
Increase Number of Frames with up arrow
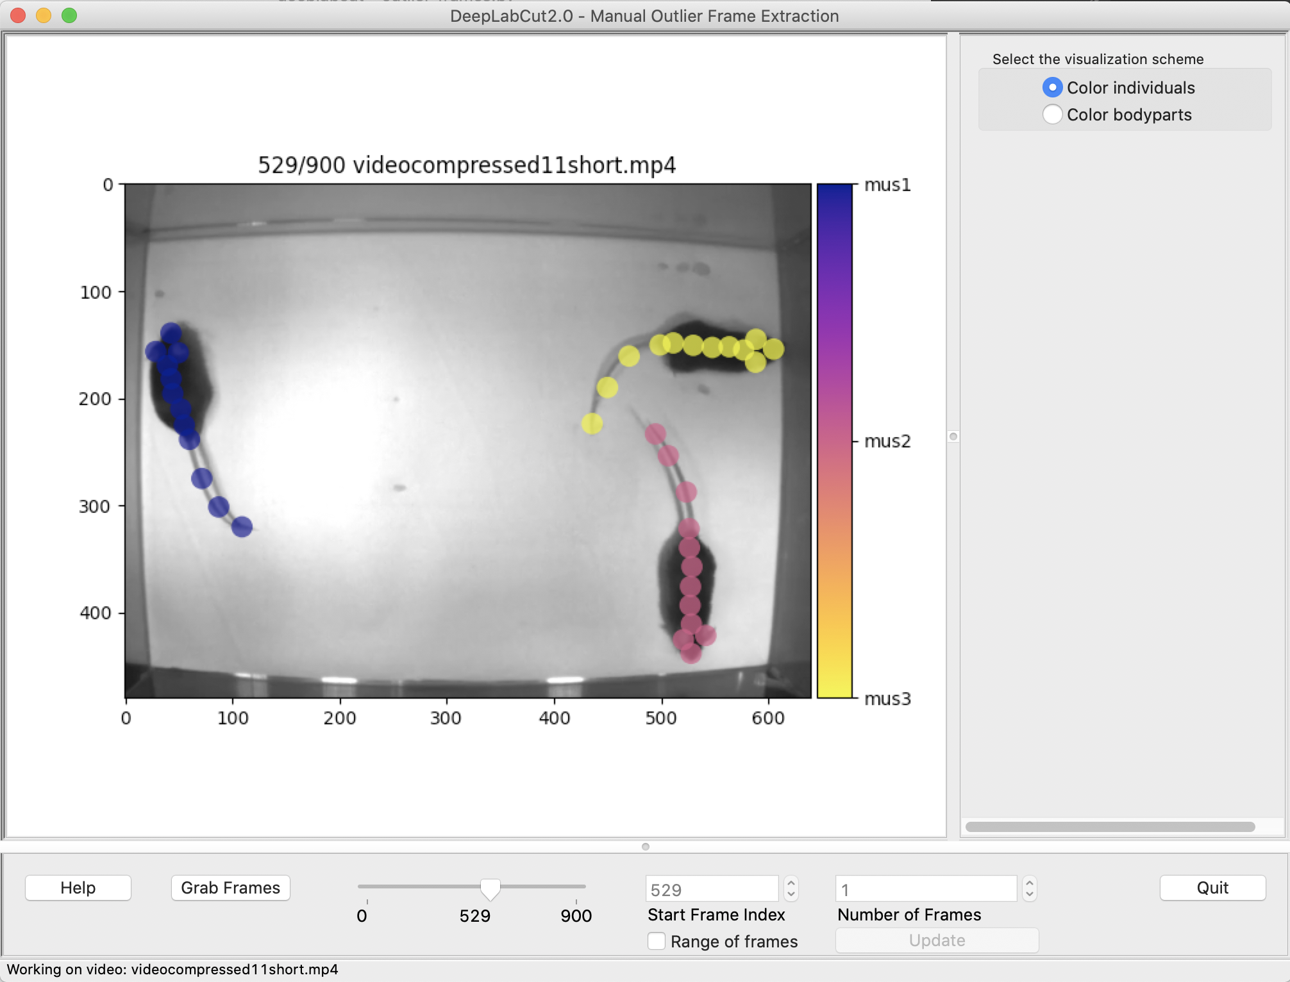point(1030,883)
